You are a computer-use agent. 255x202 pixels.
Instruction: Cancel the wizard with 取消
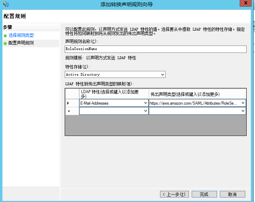(x=232, y=194)
